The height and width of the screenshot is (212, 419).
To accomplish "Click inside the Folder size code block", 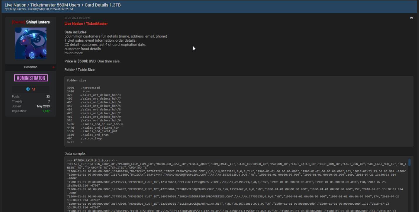I will pyautogui.click(x=205, y=111).
